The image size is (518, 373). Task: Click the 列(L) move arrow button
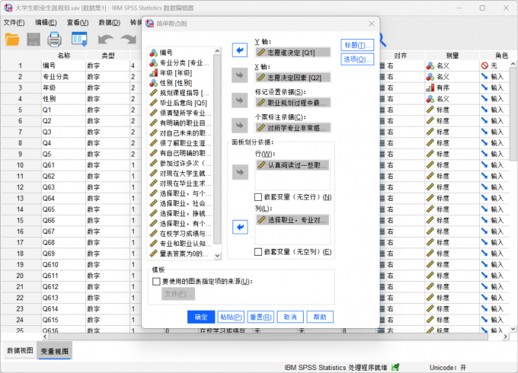coord(240,227)
